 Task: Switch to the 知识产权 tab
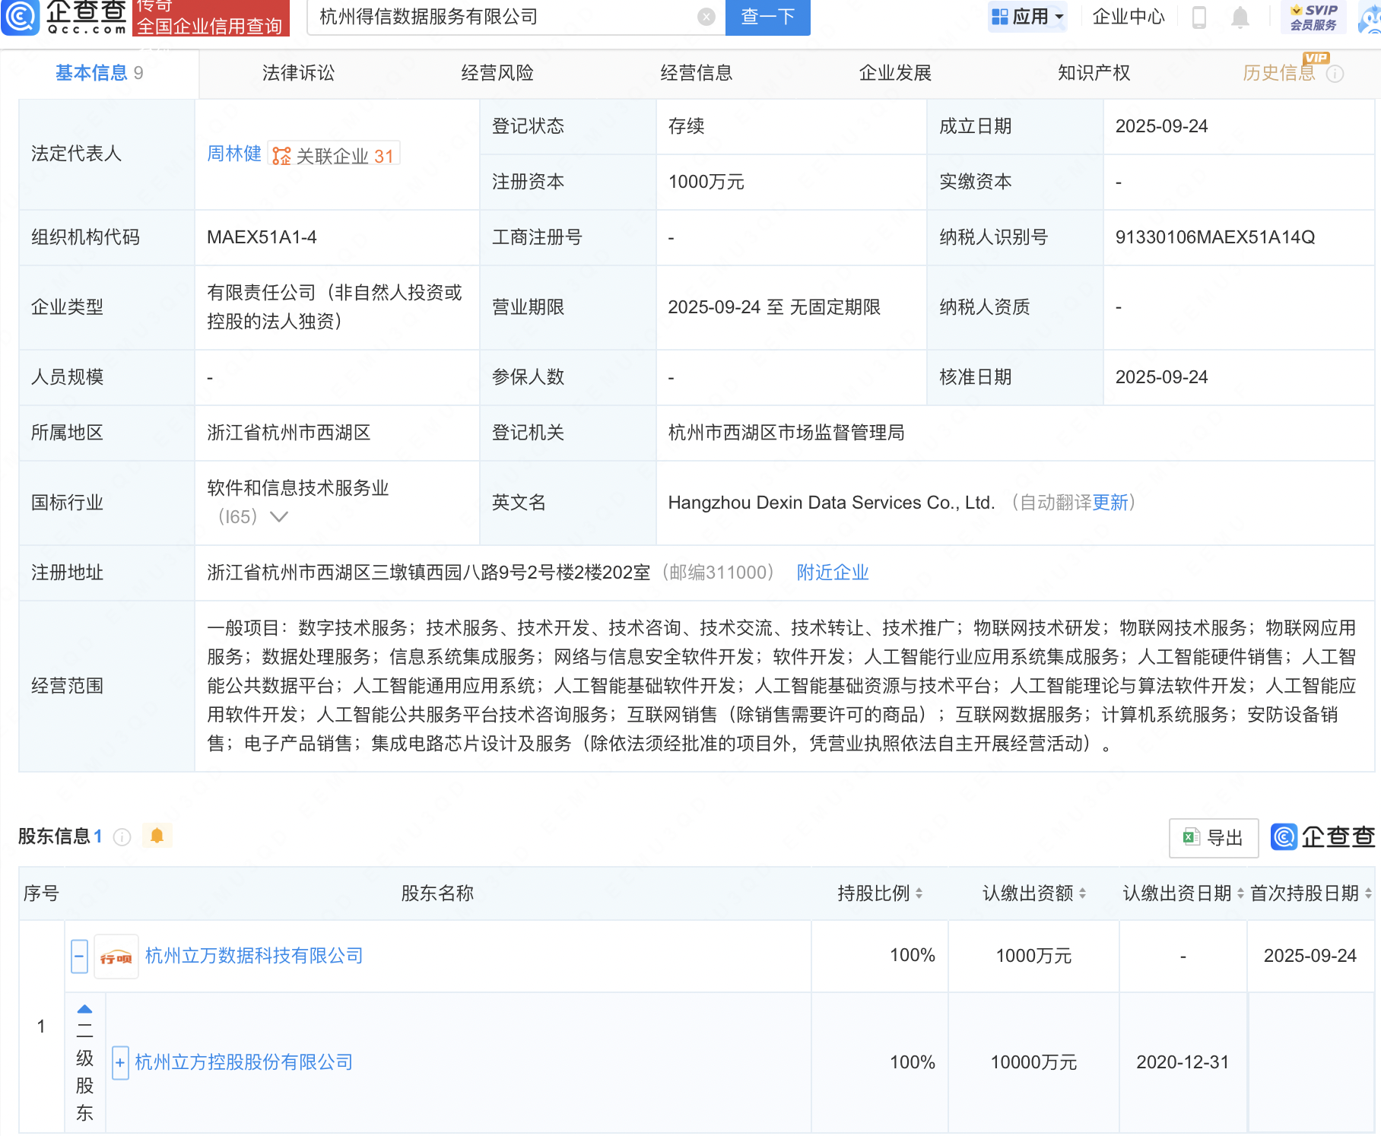(x=1094, y=73)
